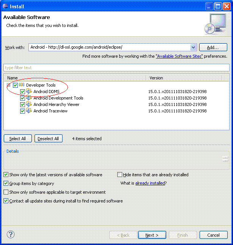Click the Developer Tools category icon

point(22,85)
